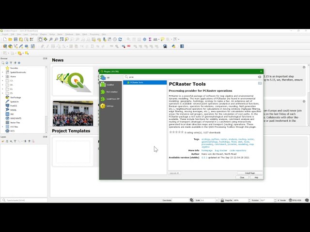310x232 pixels.
Task: Click the Upgrade All button
Action: pyautogui.click(x=174, y=173)
